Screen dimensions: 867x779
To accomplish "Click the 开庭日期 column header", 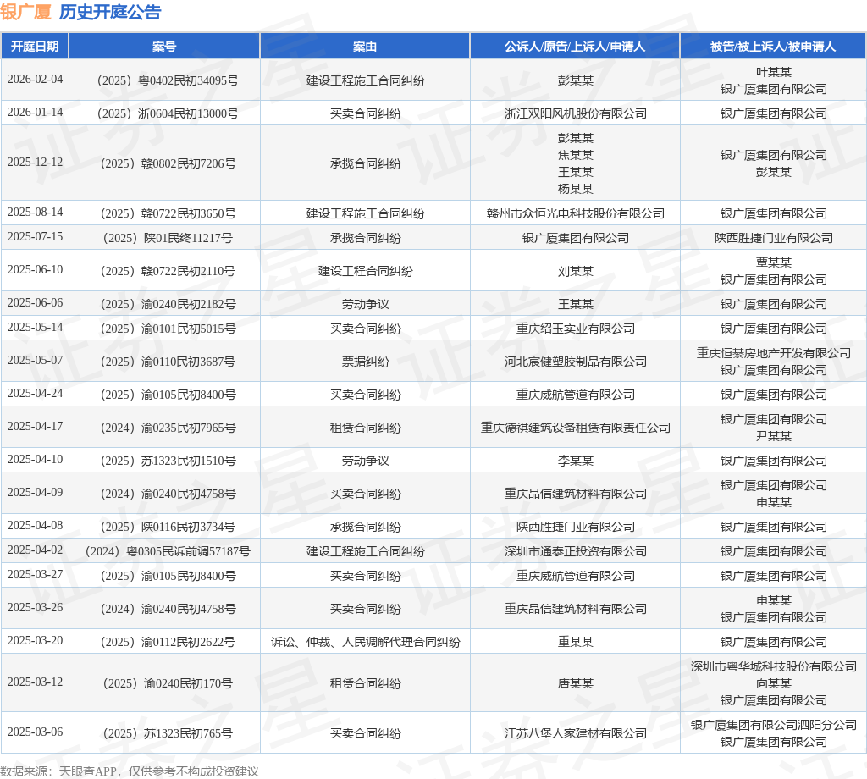I will click(x=35, y=47).
